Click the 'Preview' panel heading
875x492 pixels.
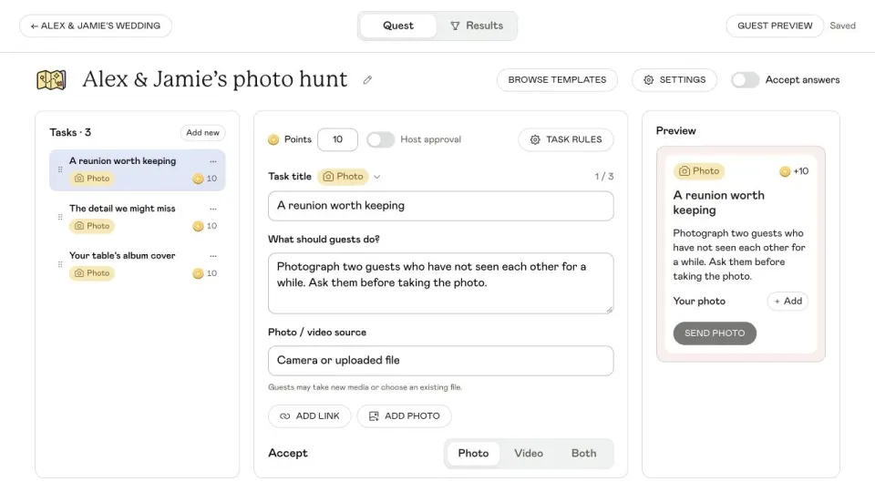tap(675, 130)
